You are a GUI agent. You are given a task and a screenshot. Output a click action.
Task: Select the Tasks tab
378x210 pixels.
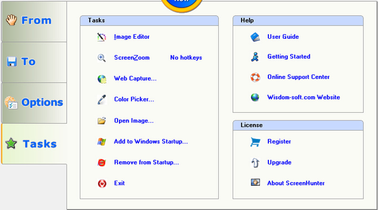click(x=34, y=144)
